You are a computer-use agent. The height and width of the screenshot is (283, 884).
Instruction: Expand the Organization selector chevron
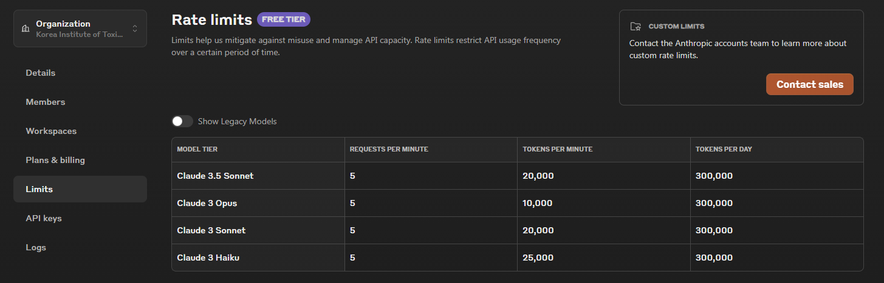135,28
